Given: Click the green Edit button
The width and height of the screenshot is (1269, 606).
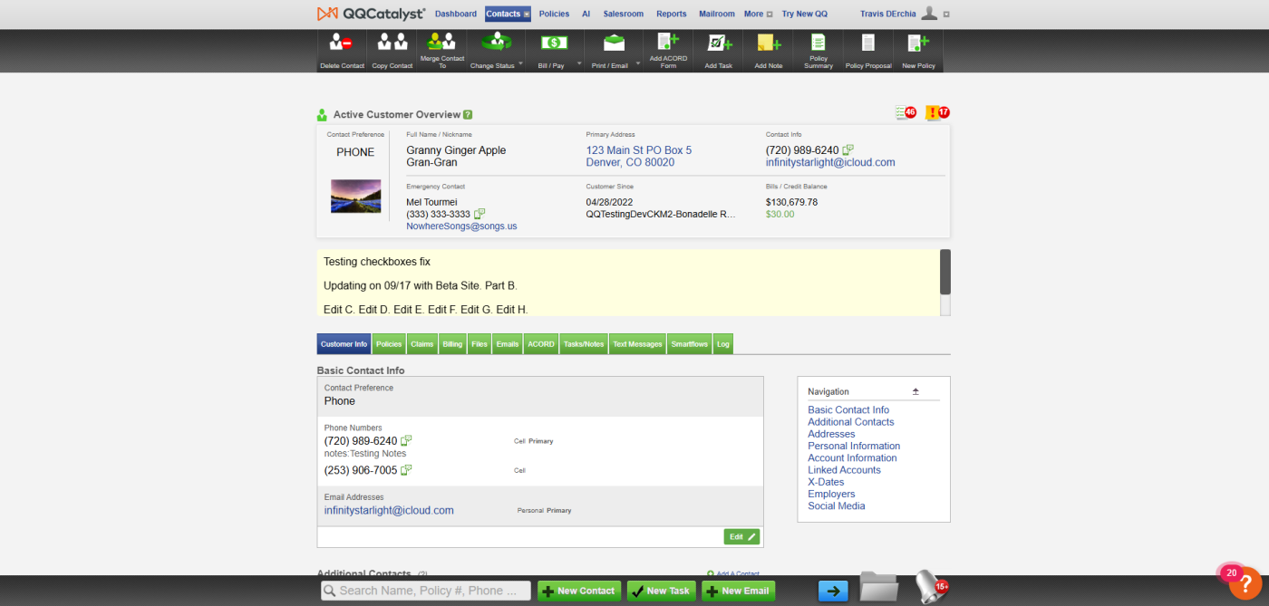Looking at the screenshot, I should [x=741, y=536].
